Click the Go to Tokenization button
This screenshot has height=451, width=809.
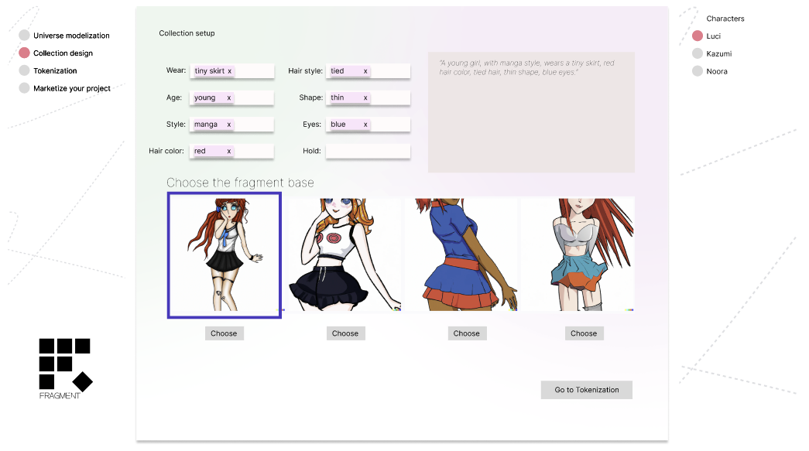[x=586, y=390]
